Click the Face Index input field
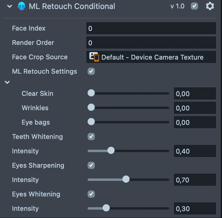 (151, 28)
